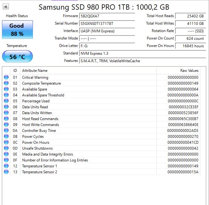Click the Total Host Reads value 25402 GB
This screenshot has height=205, width=209.
[191, 16]
